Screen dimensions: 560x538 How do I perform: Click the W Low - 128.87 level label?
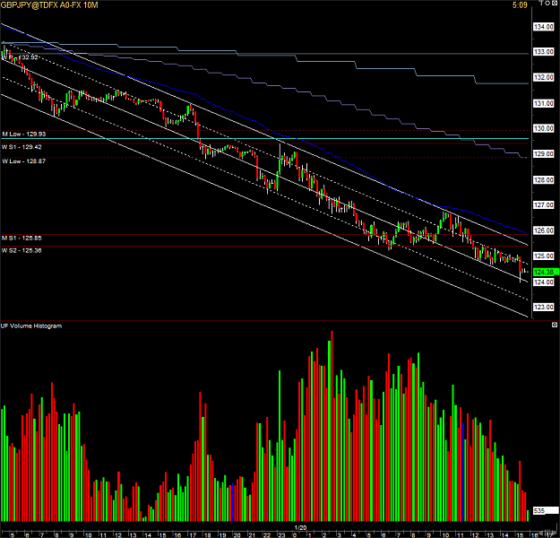pos(24,161)
